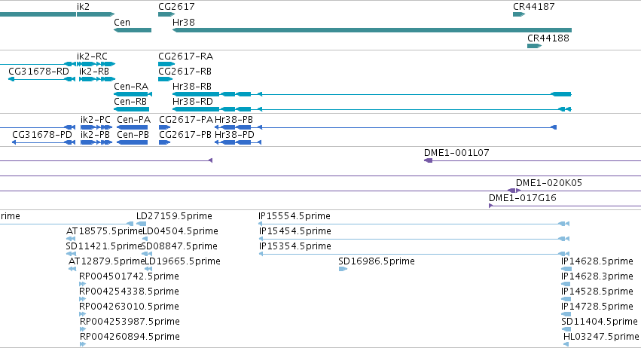Click the AT18575.5prime EST label
641x348 pixels.
tap(104, 231)
